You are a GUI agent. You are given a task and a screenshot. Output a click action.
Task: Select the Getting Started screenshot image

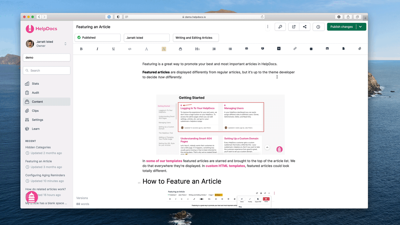tap(221, 124)
